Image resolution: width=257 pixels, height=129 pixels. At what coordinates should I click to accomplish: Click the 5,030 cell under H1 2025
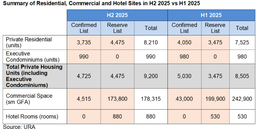coord(184,76)
